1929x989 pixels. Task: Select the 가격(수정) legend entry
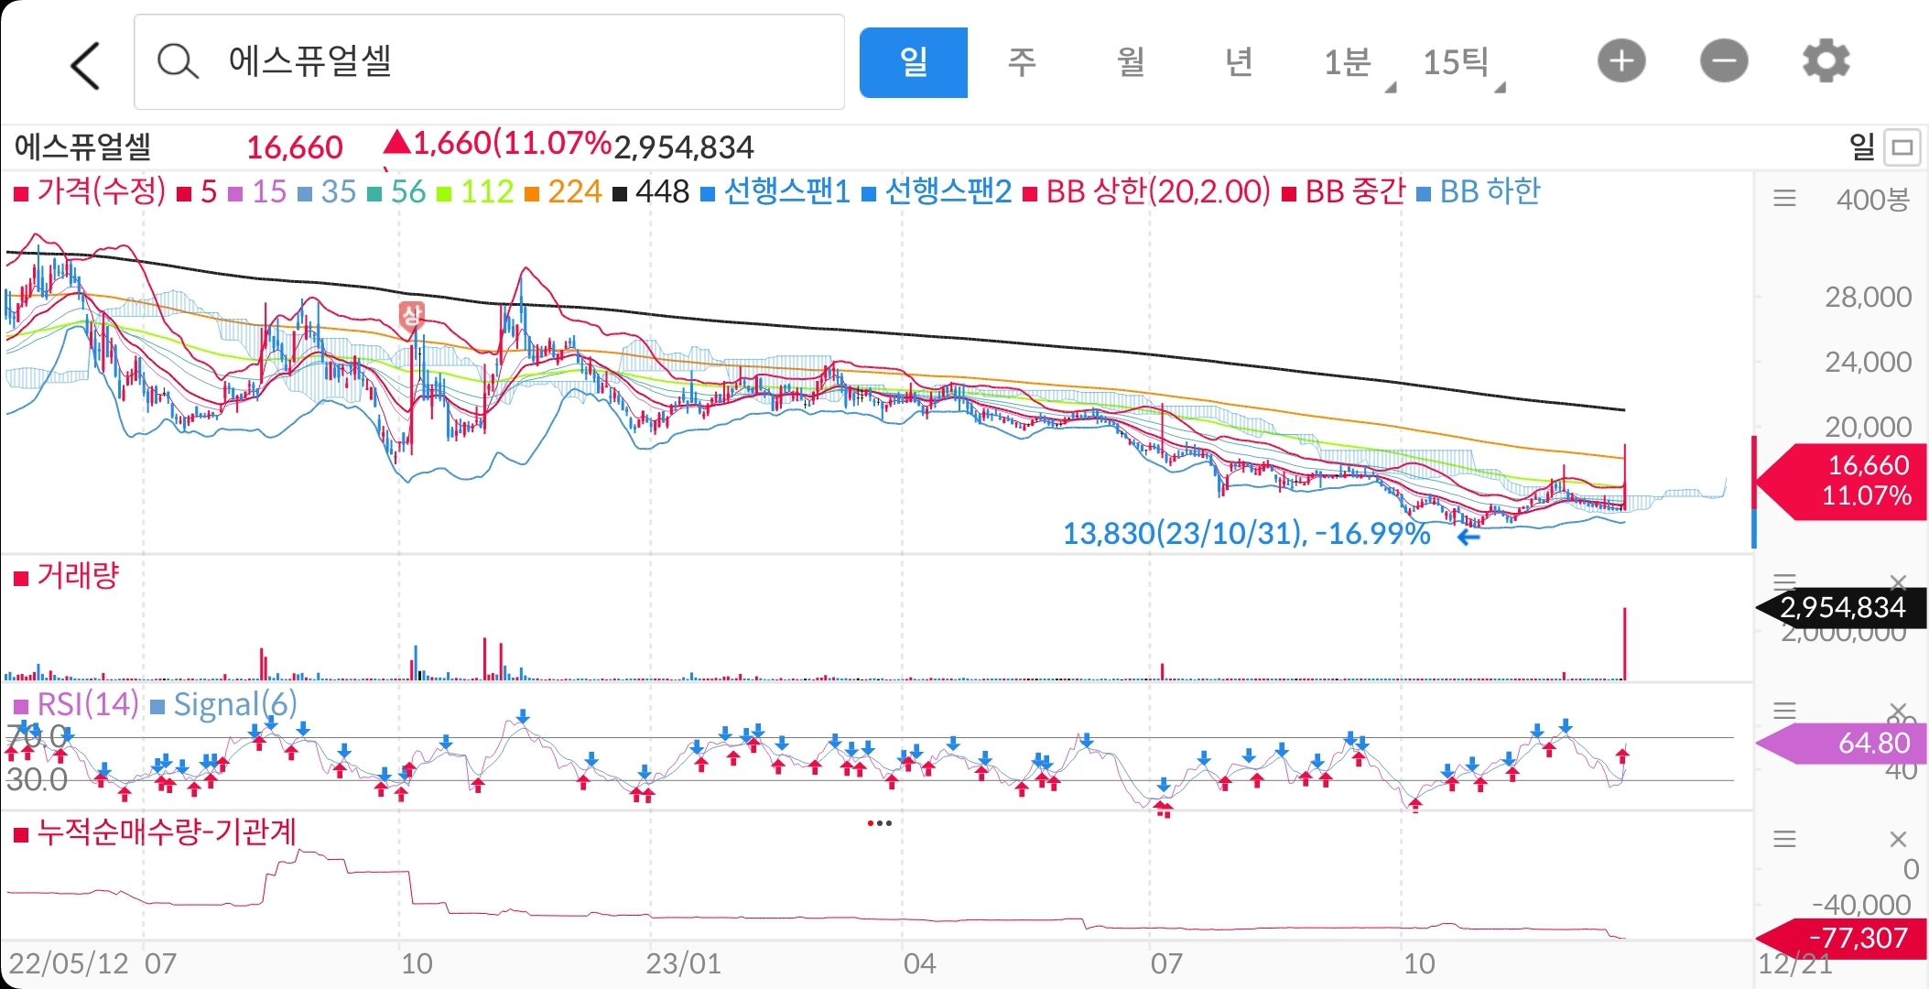pyautogui.click(x=90, y=191)
